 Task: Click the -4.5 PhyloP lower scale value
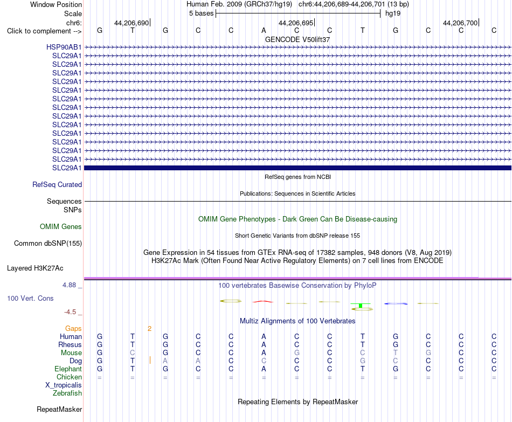70,312
